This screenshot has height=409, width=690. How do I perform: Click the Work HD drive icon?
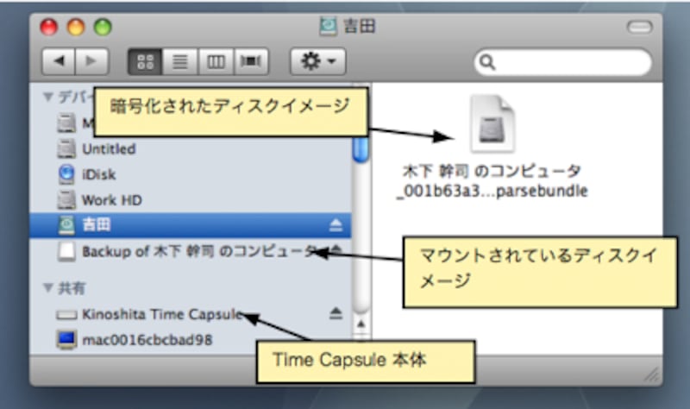[66, 200]
